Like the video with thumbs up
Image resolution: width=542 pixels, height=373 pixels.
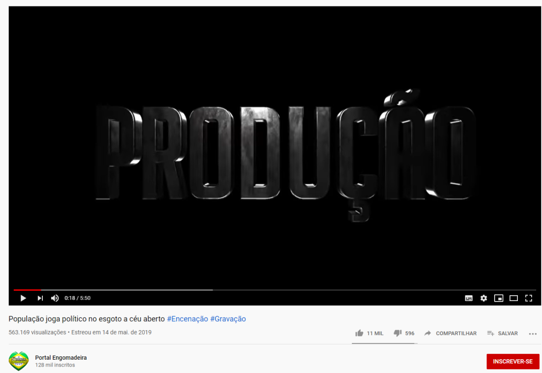369,333
